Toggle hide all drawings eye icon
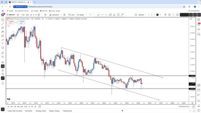The width and height of the screenshot is (201, 113). pyautogui.click(x=3, y=74)
